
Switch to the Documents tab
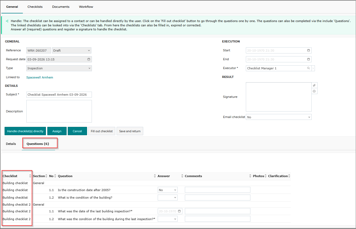pyautogui.click(x=61, y=7)
